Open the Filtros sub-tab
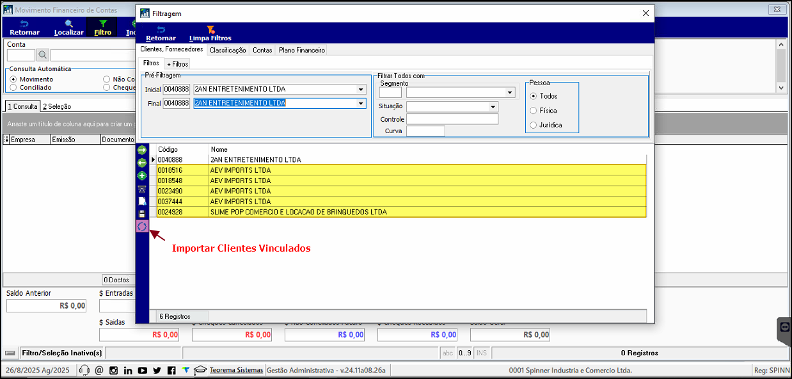792x379 pixels. (x=152, y=63)
